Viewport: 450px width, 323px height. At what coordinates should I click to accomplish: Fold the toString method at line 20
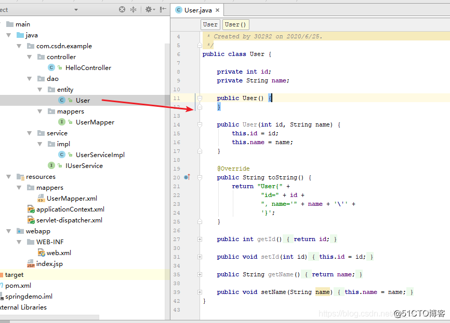(200, 177)
